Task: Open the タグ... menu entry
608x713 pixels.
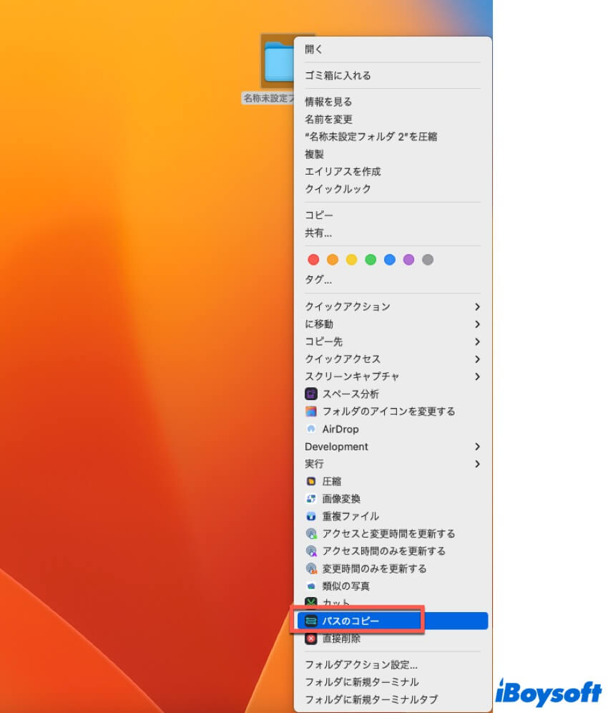Action: pos(318,279)
